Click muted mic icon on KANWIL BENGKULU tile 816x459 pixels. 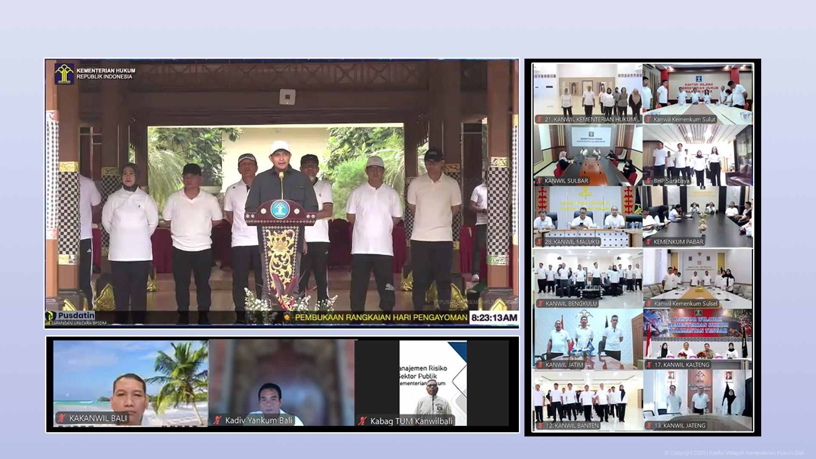click(540, 303)
